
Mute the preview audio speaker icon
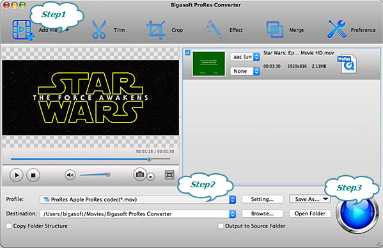[x=70, y=174]
